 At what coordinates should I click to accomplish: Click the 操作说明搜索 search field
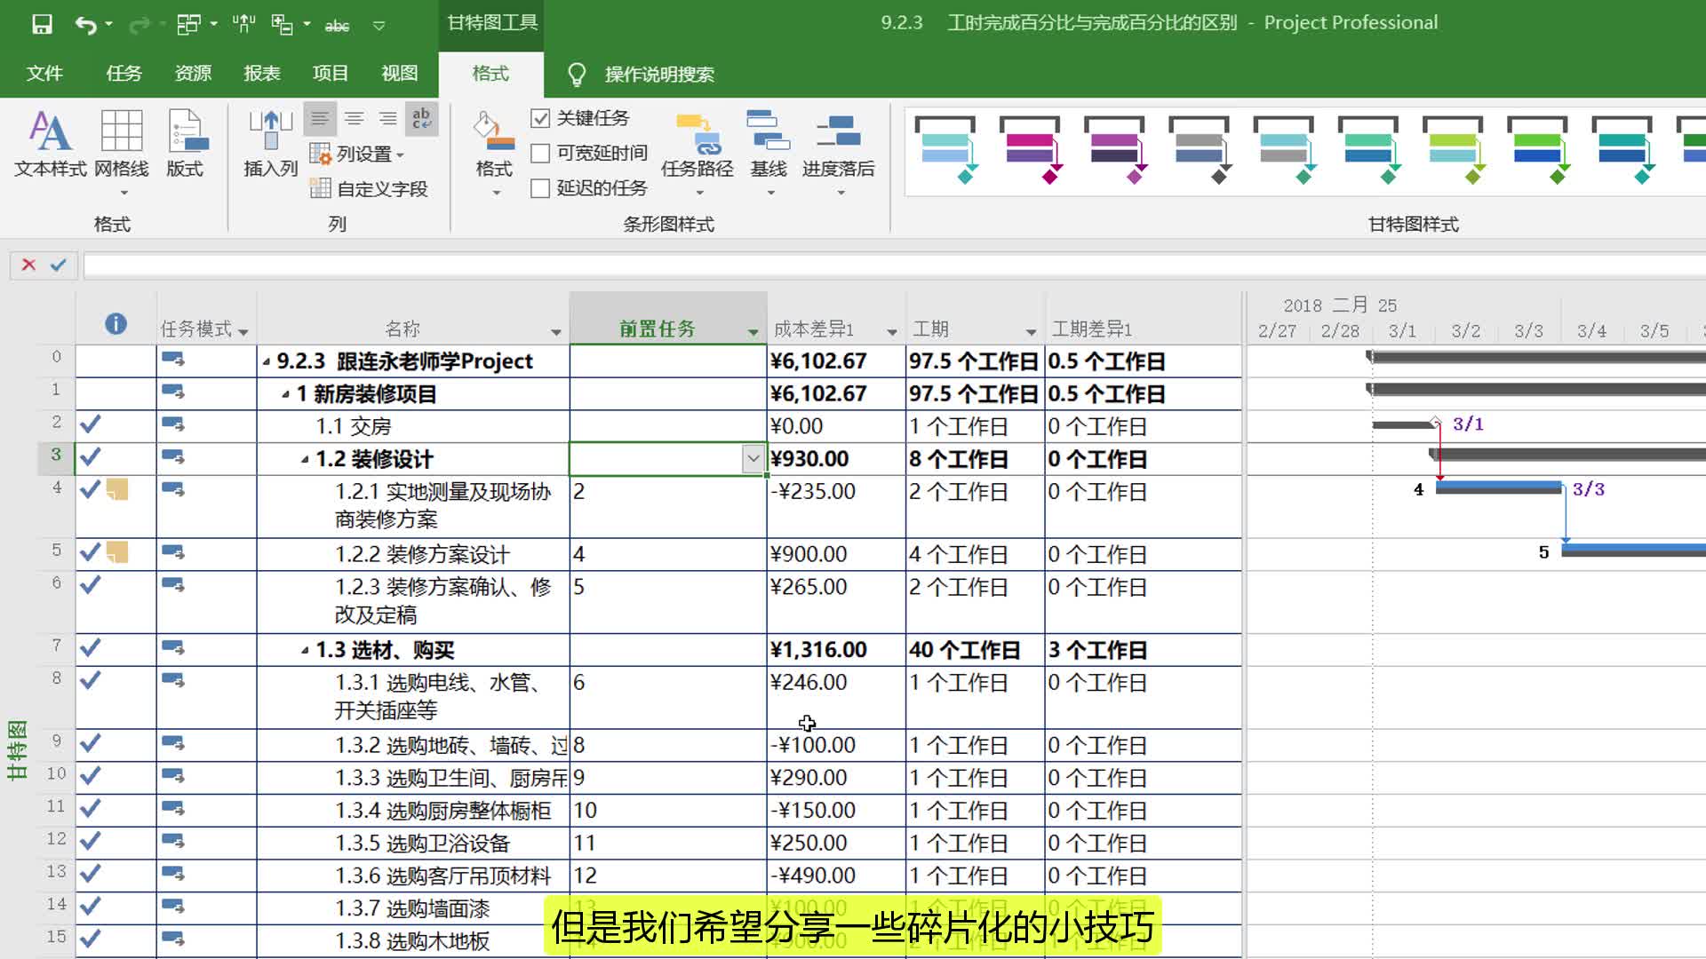659,74
